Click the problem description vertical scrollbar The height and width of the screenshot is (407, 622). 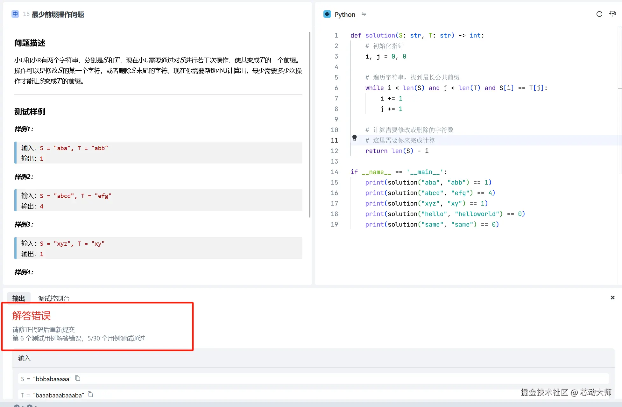(310, 124)
